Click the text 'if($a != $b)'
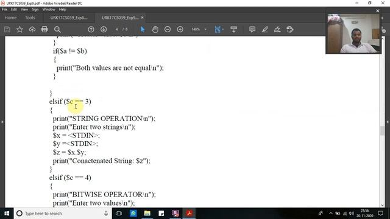 pos(70,51)
